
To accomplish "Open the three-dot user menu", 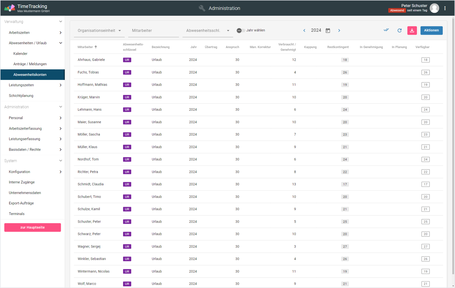I will pos(445,8).
